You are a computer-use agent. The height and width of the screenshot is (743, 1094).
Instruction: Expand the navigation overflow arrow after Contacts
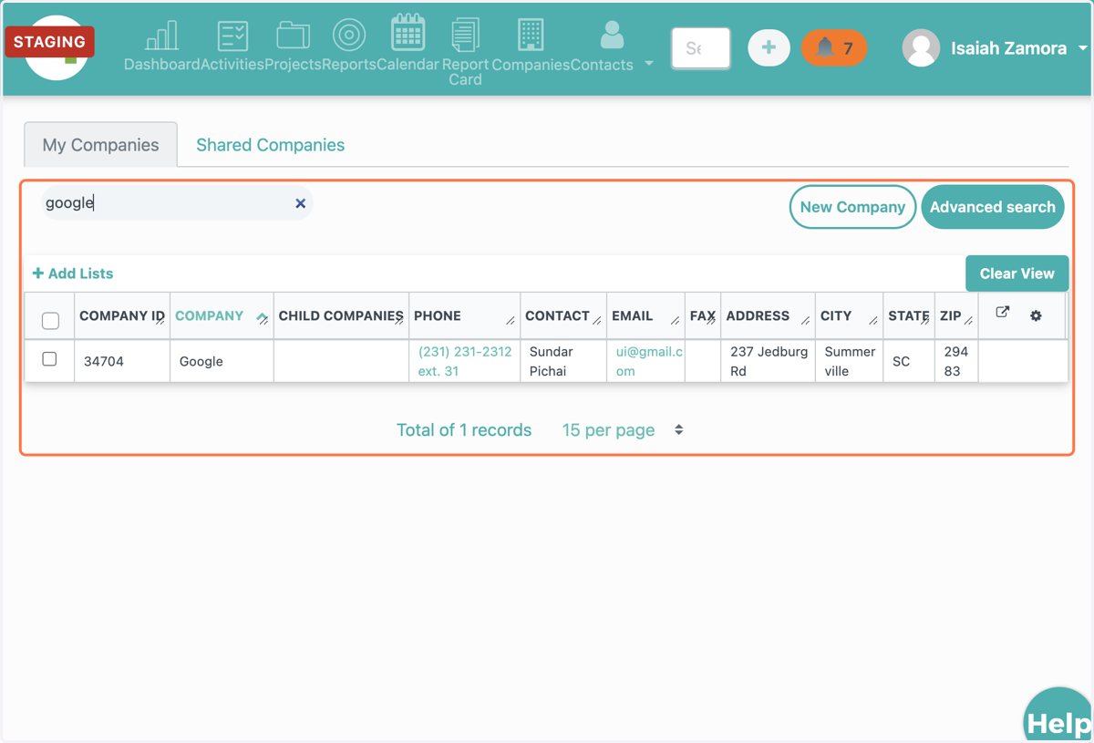coord(649,64)
